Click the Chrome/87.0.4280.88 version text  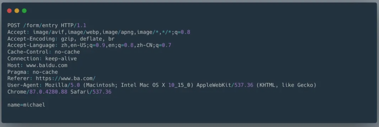coord(37,92)
